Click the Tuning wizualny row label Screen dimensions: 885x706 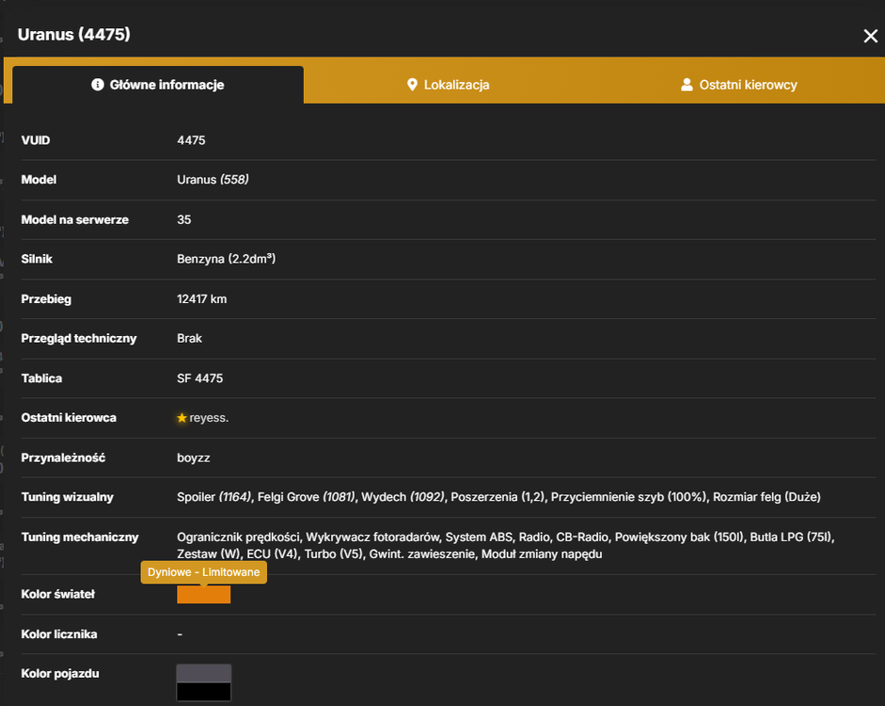coord(67,497)
